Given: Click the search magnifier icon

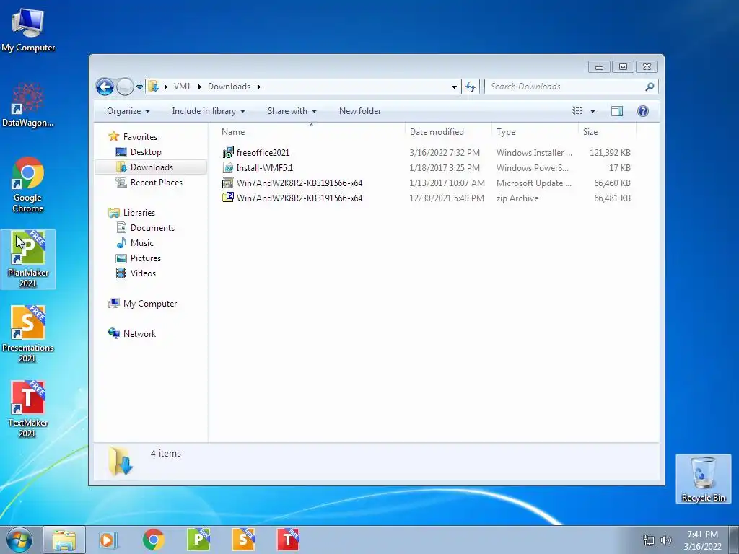Looking at the screenshot, I should pos(650,87).
